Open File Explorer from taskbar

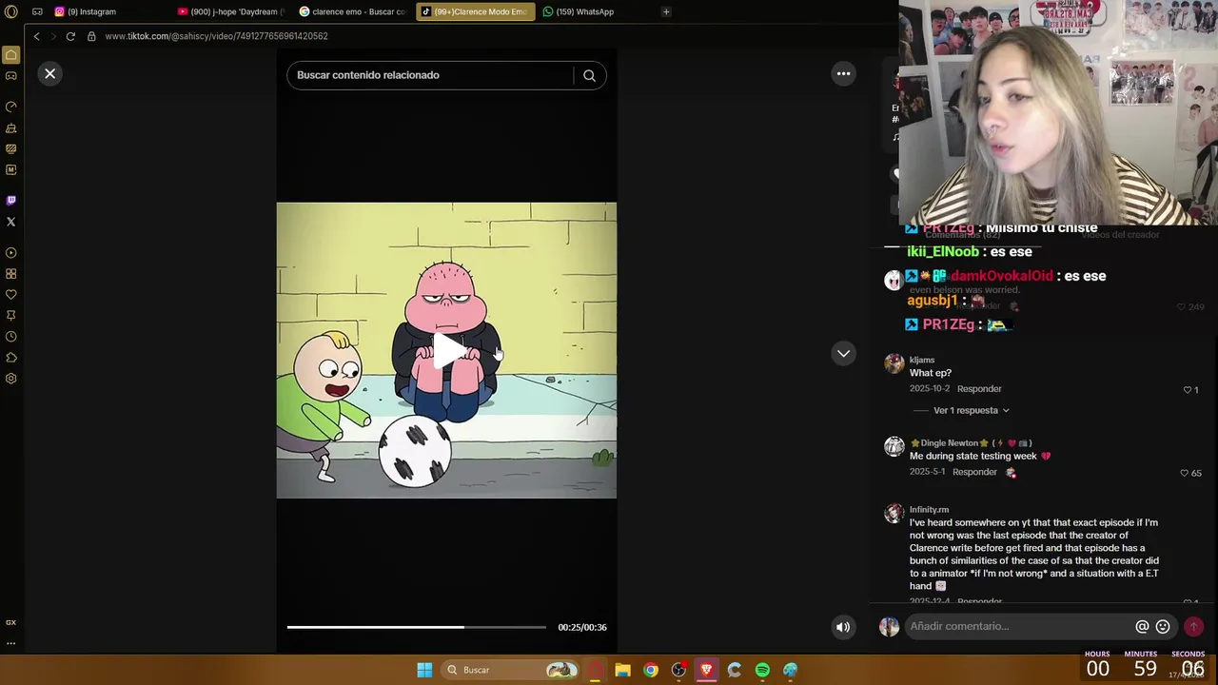point(622,670)
